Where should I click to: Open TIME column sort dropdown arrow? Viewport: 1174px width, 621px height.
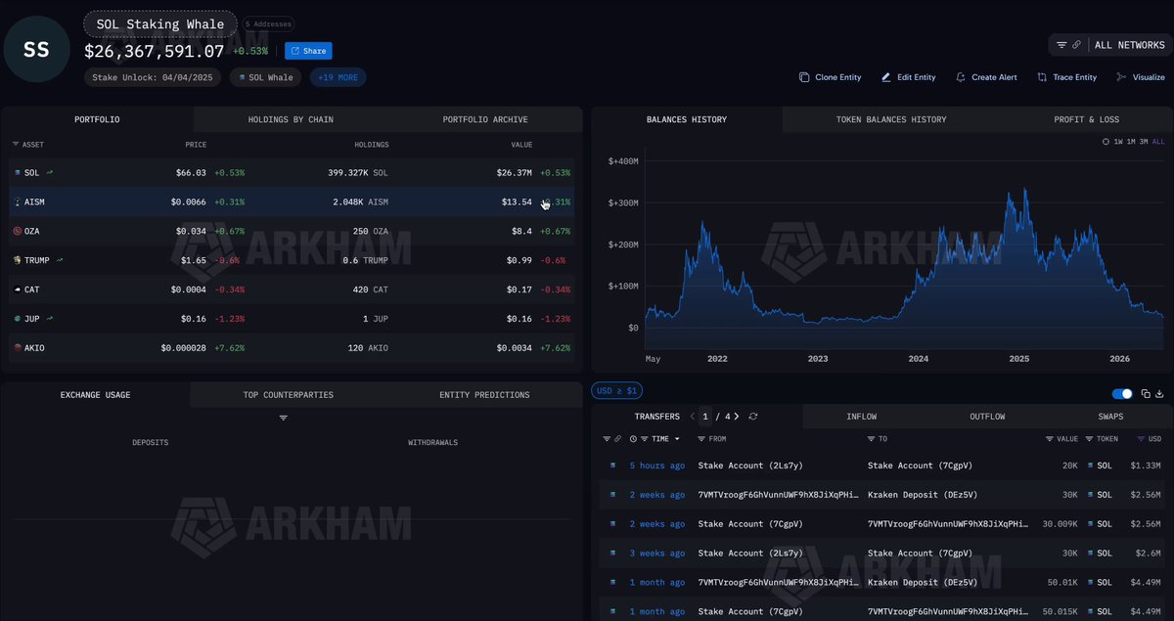(677, 439)
